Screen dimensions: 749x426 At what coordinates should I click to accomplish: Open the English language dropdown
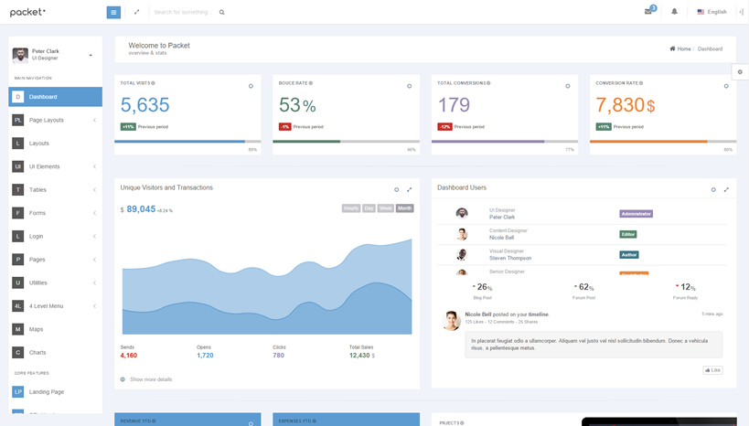[712, 12]
